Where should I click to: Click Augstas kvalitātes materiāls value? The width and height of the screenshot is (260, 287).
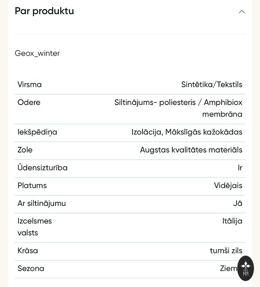tap(191, 150)
